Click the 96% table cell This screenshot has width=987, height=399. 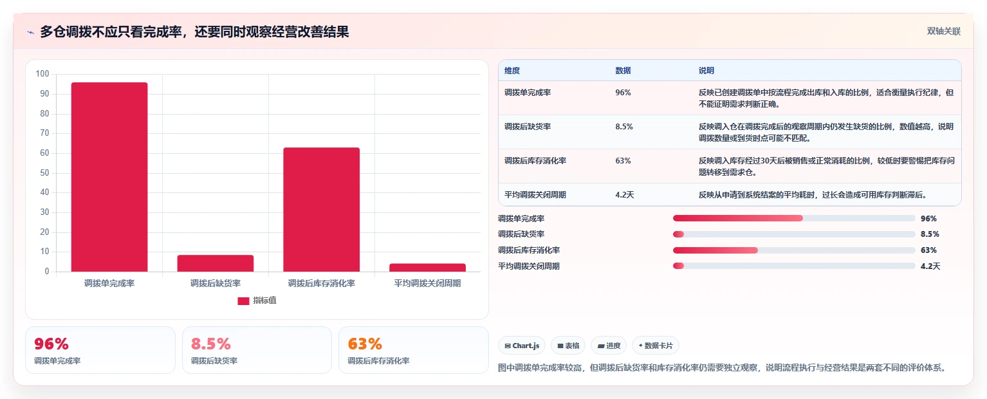[x=623, y=93]
